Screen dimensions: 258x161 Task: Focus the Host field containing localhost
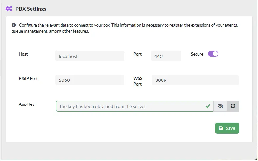tap(90, 56)
